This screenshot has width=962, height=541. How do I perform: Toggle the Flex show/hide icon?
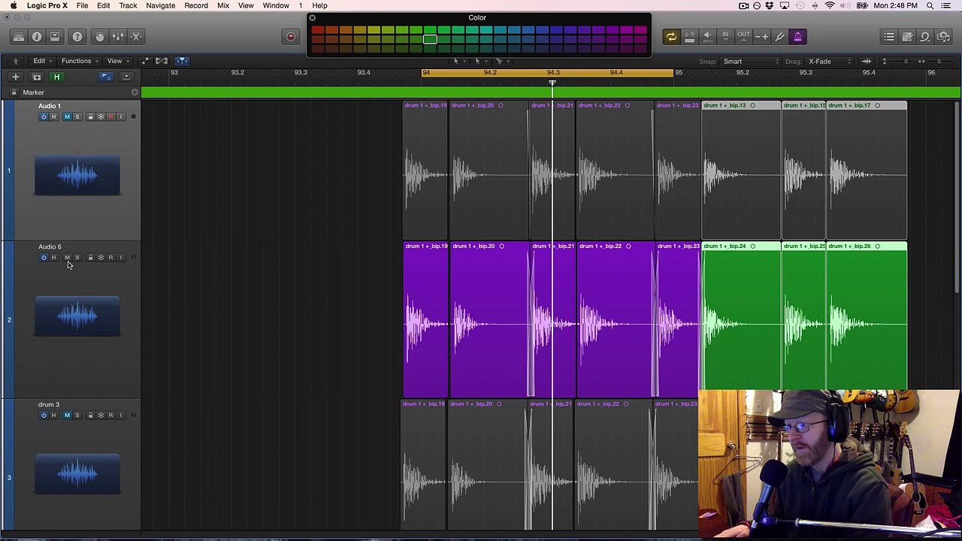point(162,61)
